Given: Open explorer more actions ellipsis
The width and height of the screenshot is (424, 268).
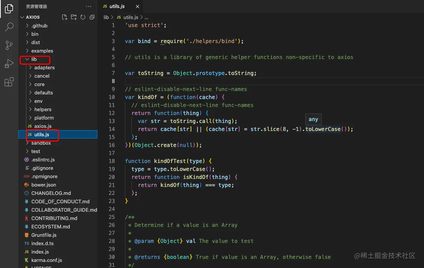Looking at the screenshot, I should point(88,6).
